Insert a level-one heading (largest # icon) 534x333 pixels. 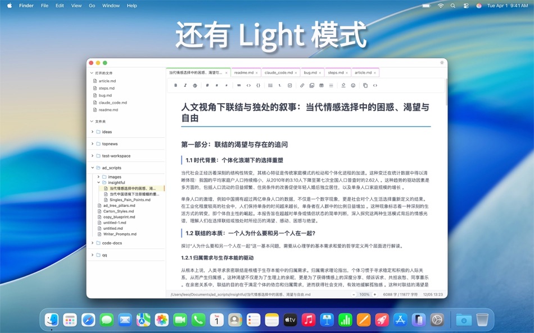point(207,86)
